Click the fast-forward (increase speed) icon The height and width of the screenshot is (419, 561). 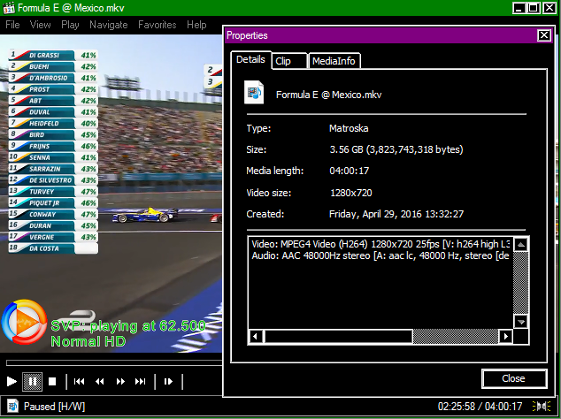click(119, 381)
